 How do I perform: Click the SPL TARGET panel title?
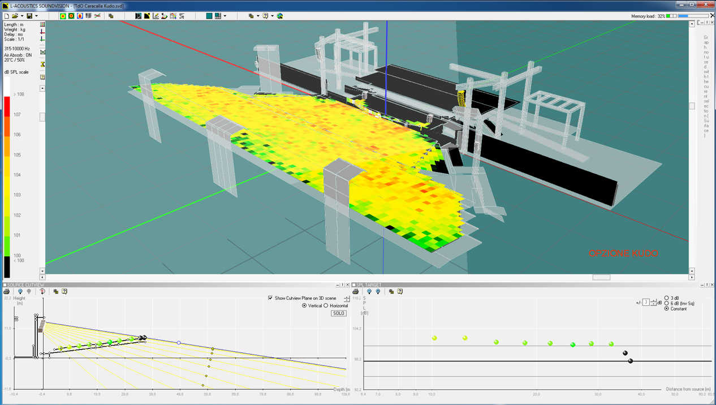click(369, 285)
